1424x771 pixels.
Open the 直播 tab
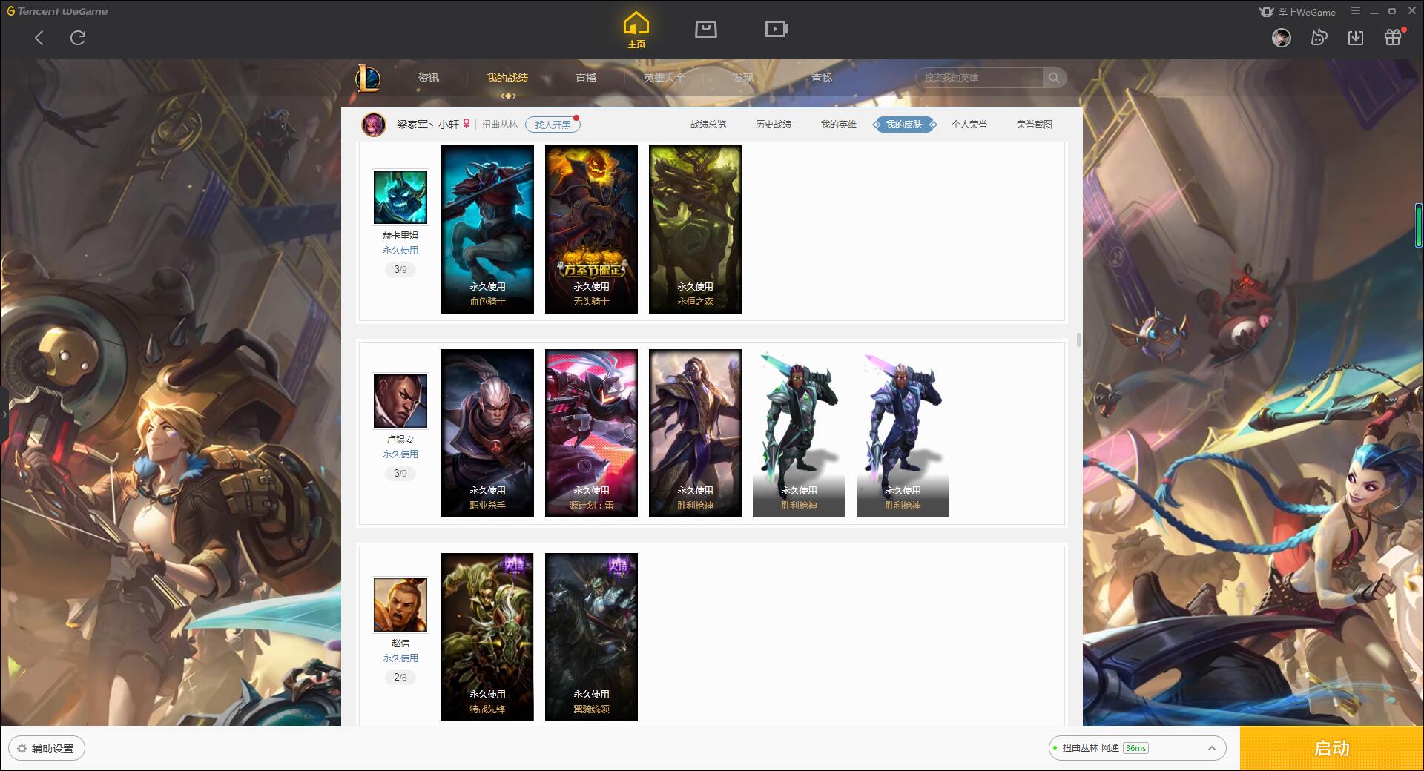(586, 78)
